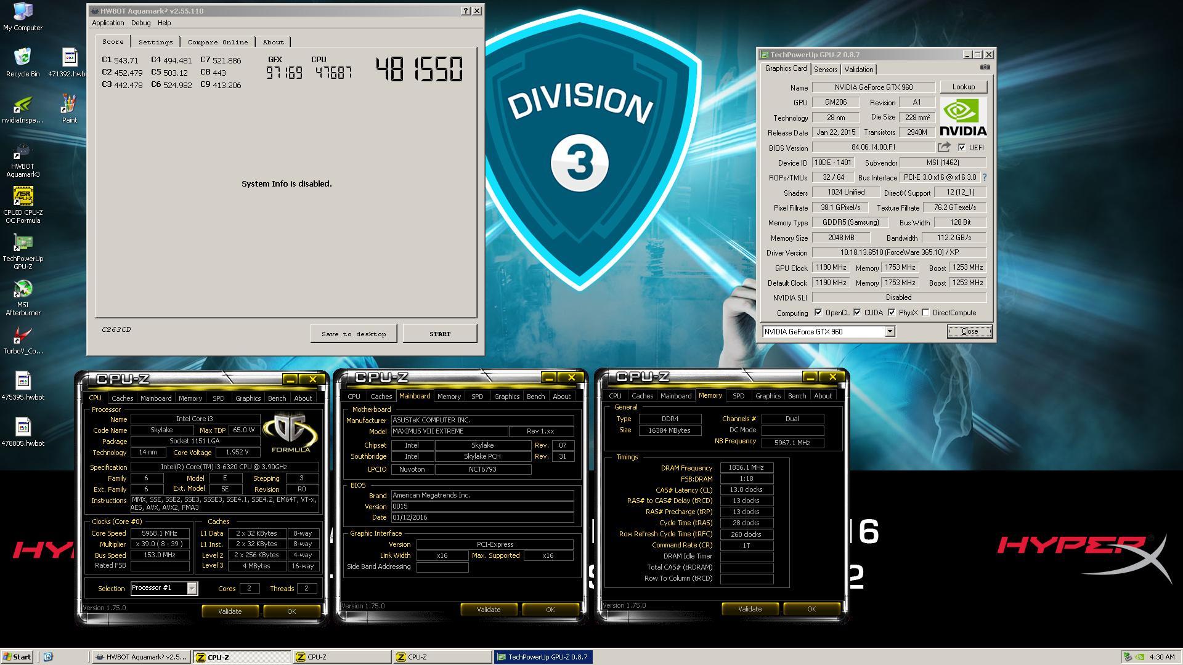Click Validate in the left CPU-Z window
1183x665 pixels.
[x=230, y=611]
